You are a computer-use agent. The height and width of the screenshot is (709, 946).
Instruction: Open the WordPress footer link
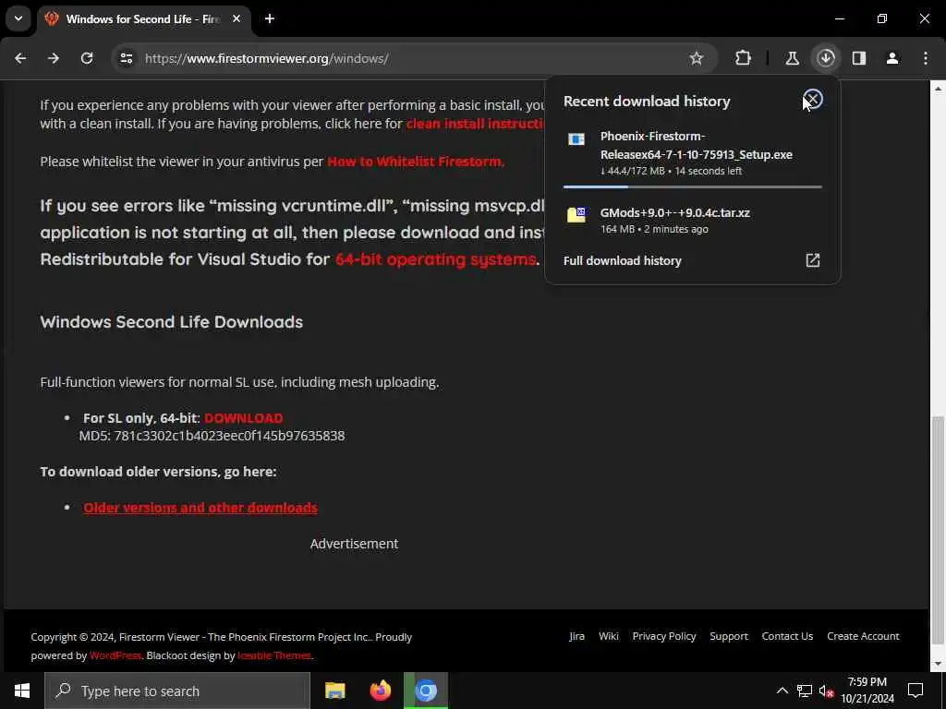(x=115, y=655)
